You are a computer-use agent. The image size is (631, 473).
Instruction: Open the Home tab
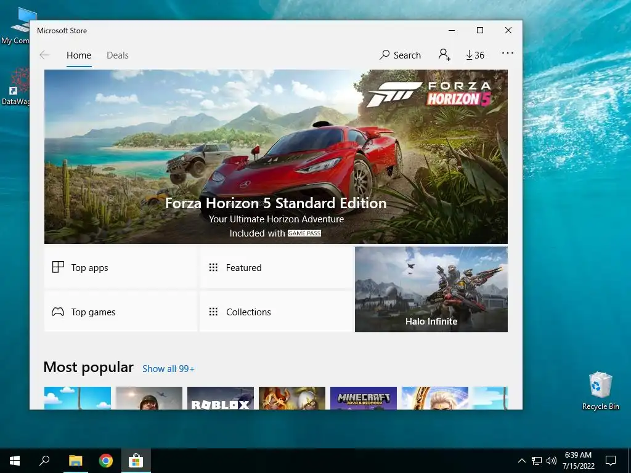click(79, 55)
